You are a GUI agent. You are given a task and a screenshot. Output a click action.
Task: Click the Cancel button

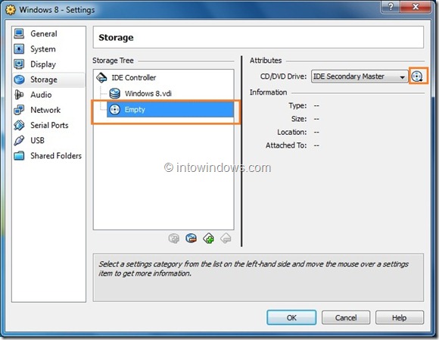[x=346, y=317]
